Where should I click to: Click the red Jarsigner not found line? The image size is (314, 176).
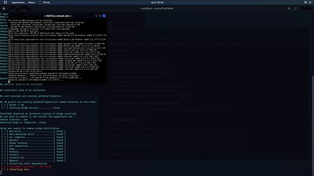click(26, 166)
